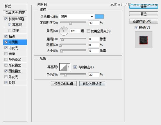Image resolution: width=161 pixels, height=125 pixels.
Task: Open the 等高线 contour picker arrow
Action: pyautogui.click(x=69, y=67)
